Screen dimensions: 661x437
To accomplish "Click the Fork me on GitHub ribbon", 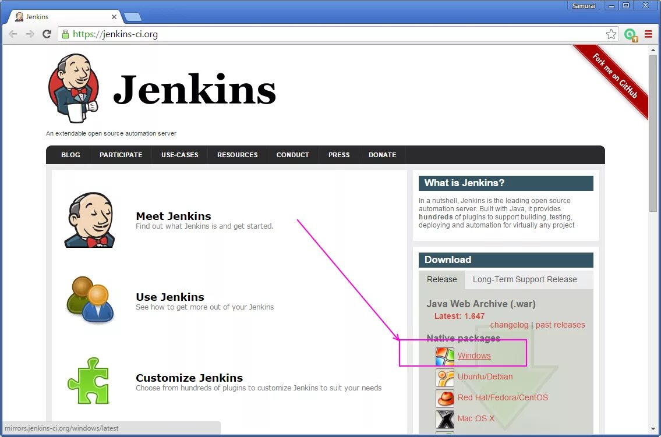I will (x=614, y=76).
